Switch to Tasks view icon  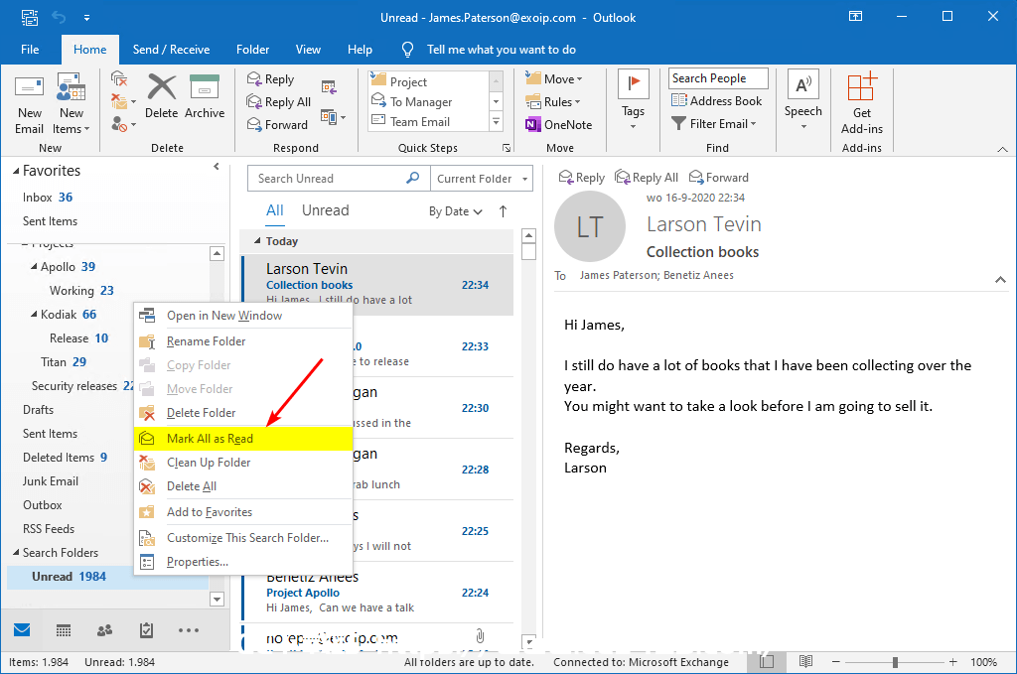pos(147,630)
